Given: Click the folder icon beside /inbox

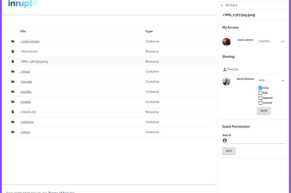Looking at the screenshot, I should [x=13, y=72].
